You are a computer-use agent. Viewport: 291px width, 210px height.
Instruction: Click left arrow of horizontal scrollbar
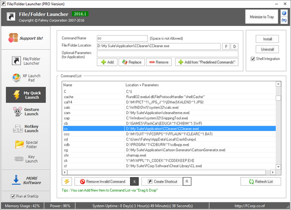[x=65, y=172]
